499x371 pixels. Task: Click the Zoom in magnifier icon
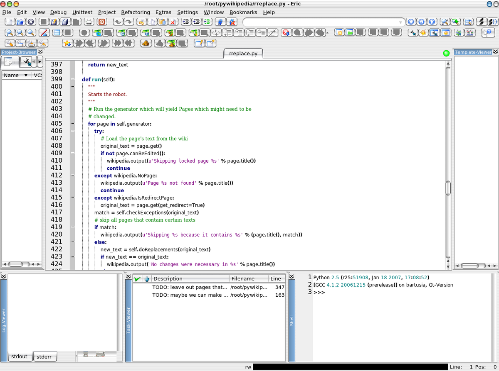(x=9, y=32)
